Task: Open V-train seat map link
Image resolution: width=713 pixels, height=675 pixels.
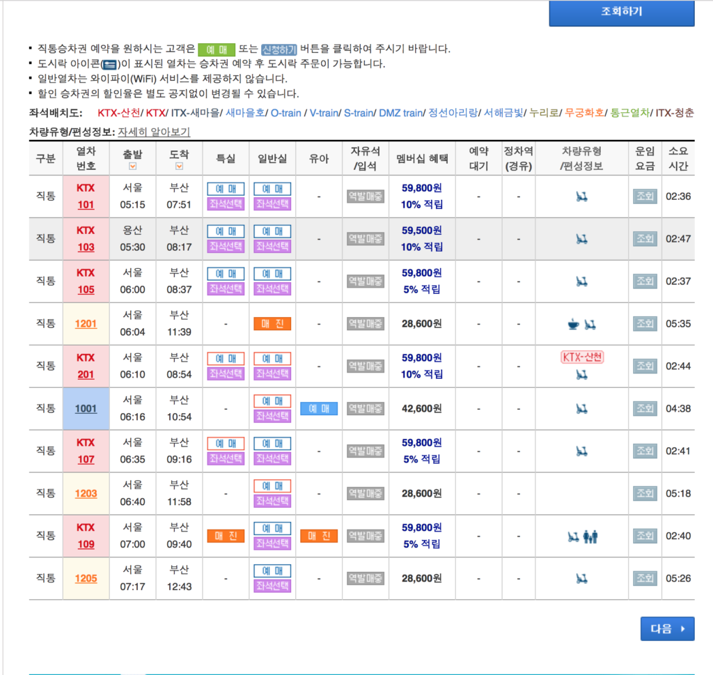Action: (x=324, y=113)
